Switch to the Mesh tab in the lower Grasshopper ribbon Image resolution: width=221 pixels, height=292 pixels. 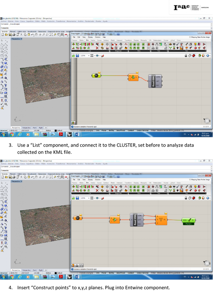coord(113,183)
